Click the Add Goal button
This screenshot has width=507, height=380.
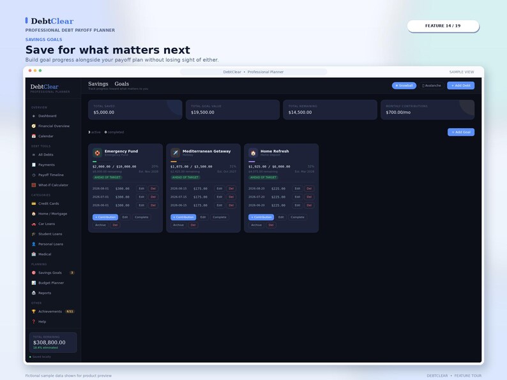(x=461, y=132)
